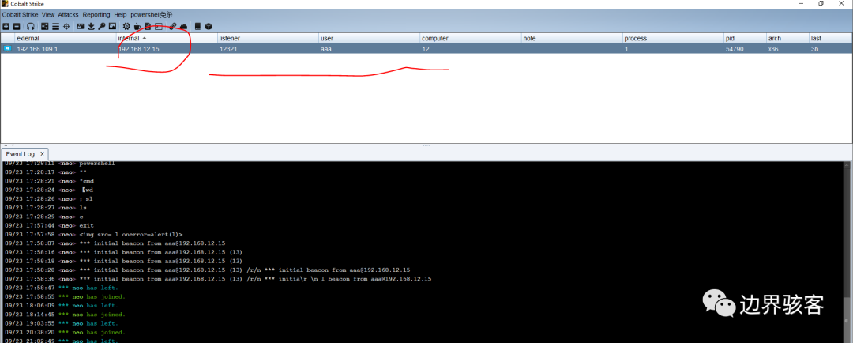Switch to Session Table view icon

(x=55, y=26)
